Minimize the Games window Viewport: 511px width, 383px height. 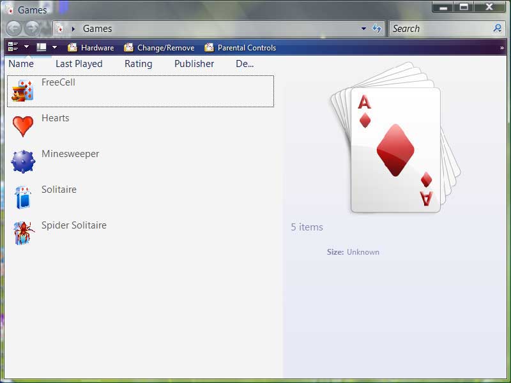coord(443,7)
